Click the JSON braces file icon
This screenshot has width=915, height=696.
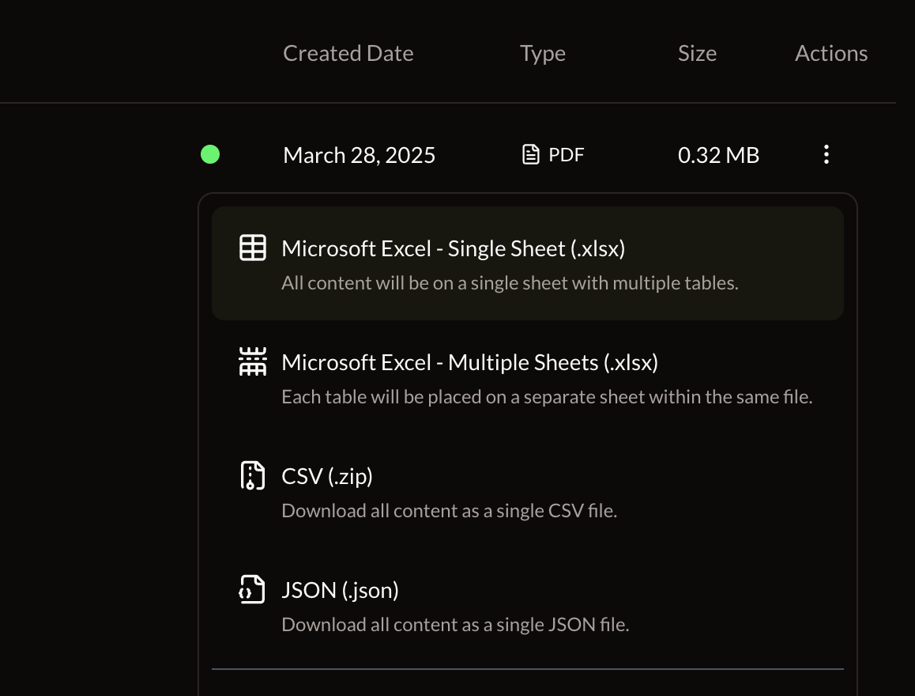point(252,590)
